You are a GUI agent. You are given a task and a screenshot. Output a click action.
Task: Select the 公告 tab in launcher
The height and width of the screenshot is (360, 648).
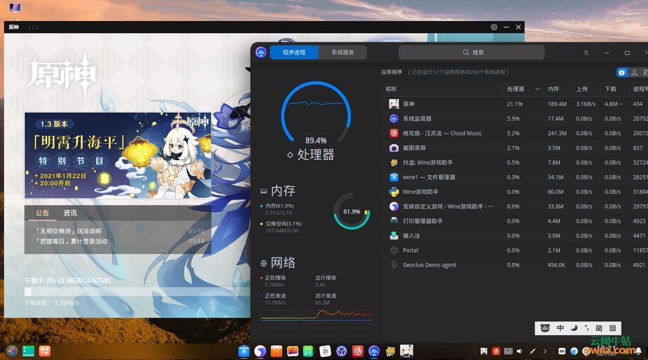point(42,213)
